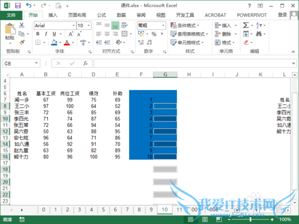Toggle Underline formatting
Viewport: 299px width, 224px height.
point(54,34)
